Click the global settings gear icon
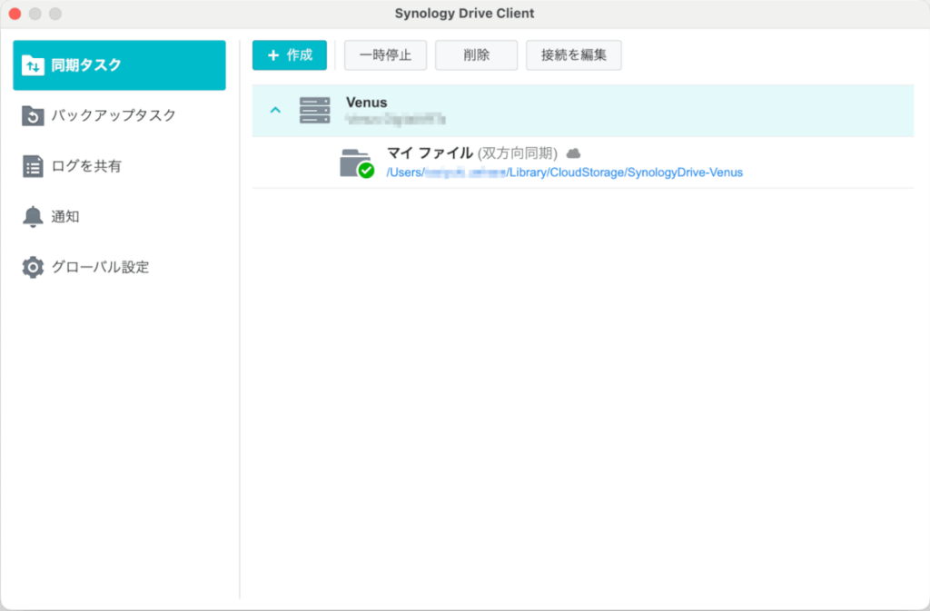 33,267
